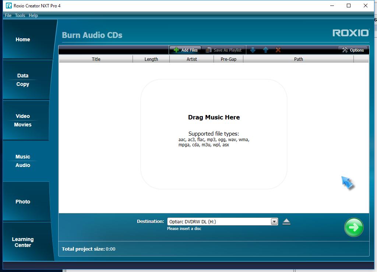Click the Add Files button
Screen dimensions: 377x272
click(x=185, y=50)
